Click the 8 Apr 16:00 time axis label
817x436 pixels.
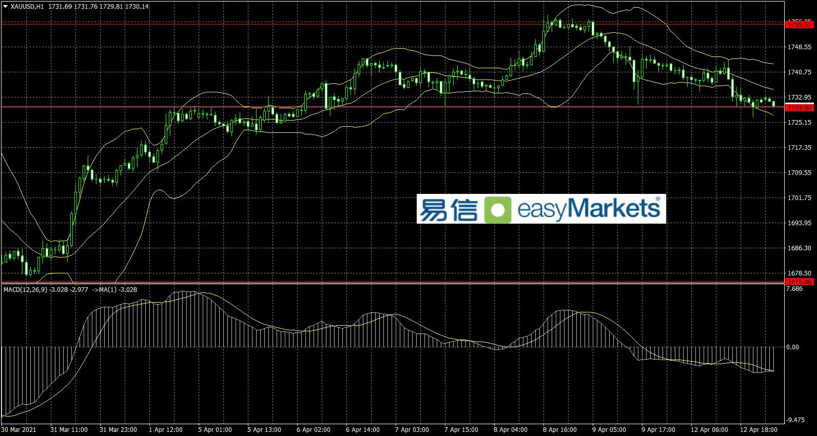[559, 430]
